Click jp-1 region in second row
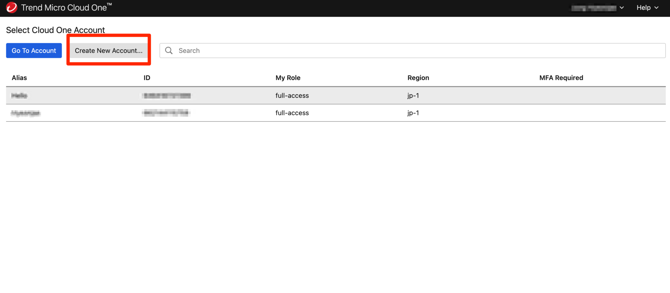The height and width of the screenshot is (293, 670). click(413, 113)
